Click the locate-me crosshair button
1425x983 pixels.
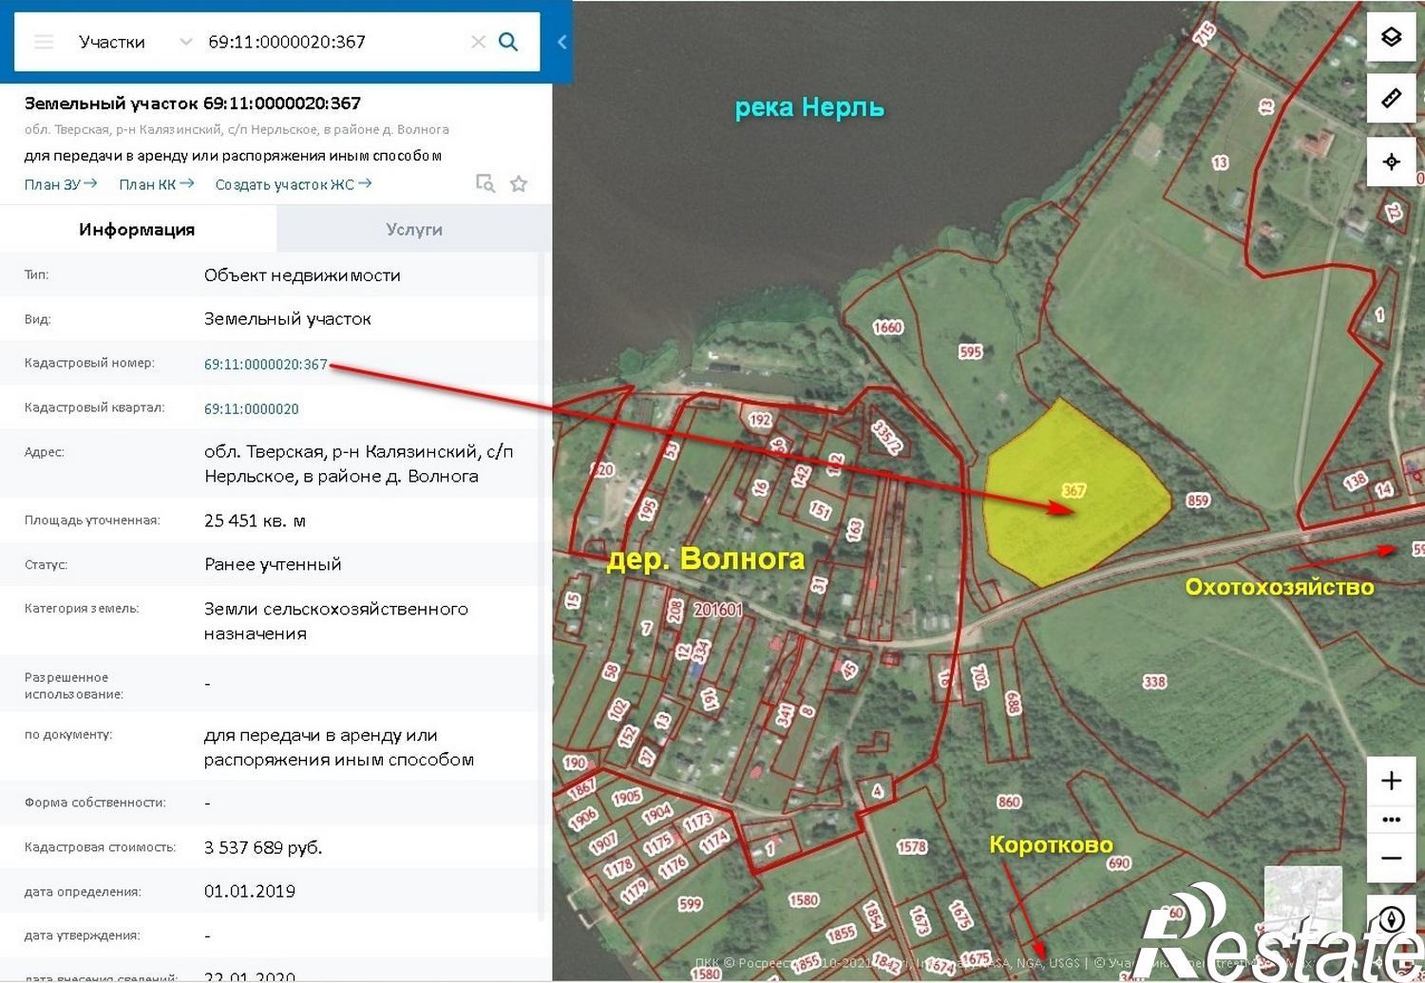click(1391, 161)
